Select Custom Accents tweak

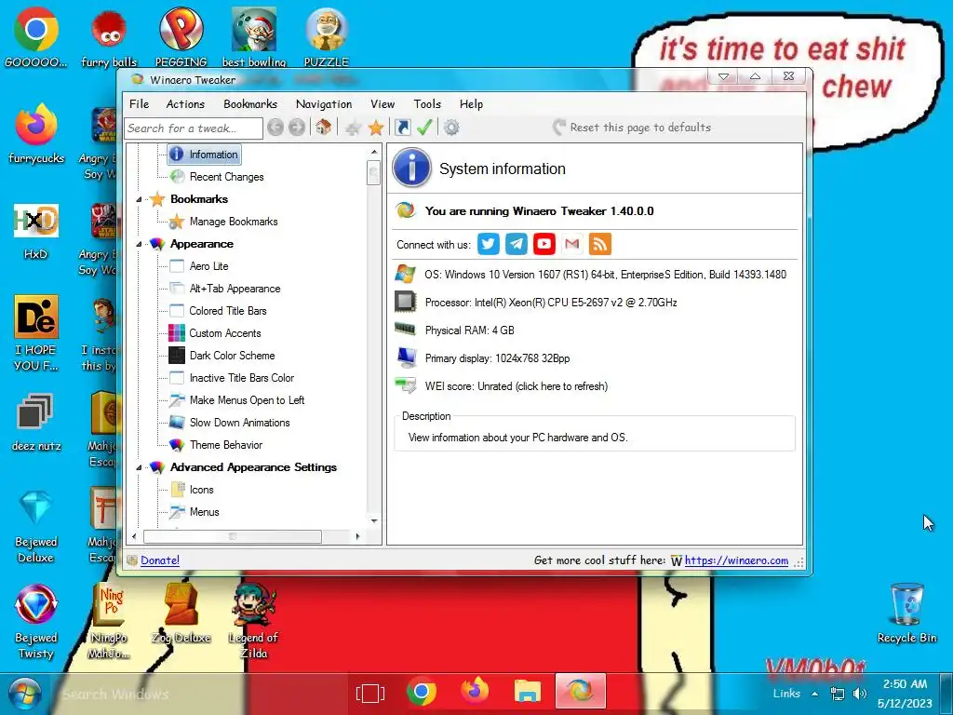coord(225,333)
